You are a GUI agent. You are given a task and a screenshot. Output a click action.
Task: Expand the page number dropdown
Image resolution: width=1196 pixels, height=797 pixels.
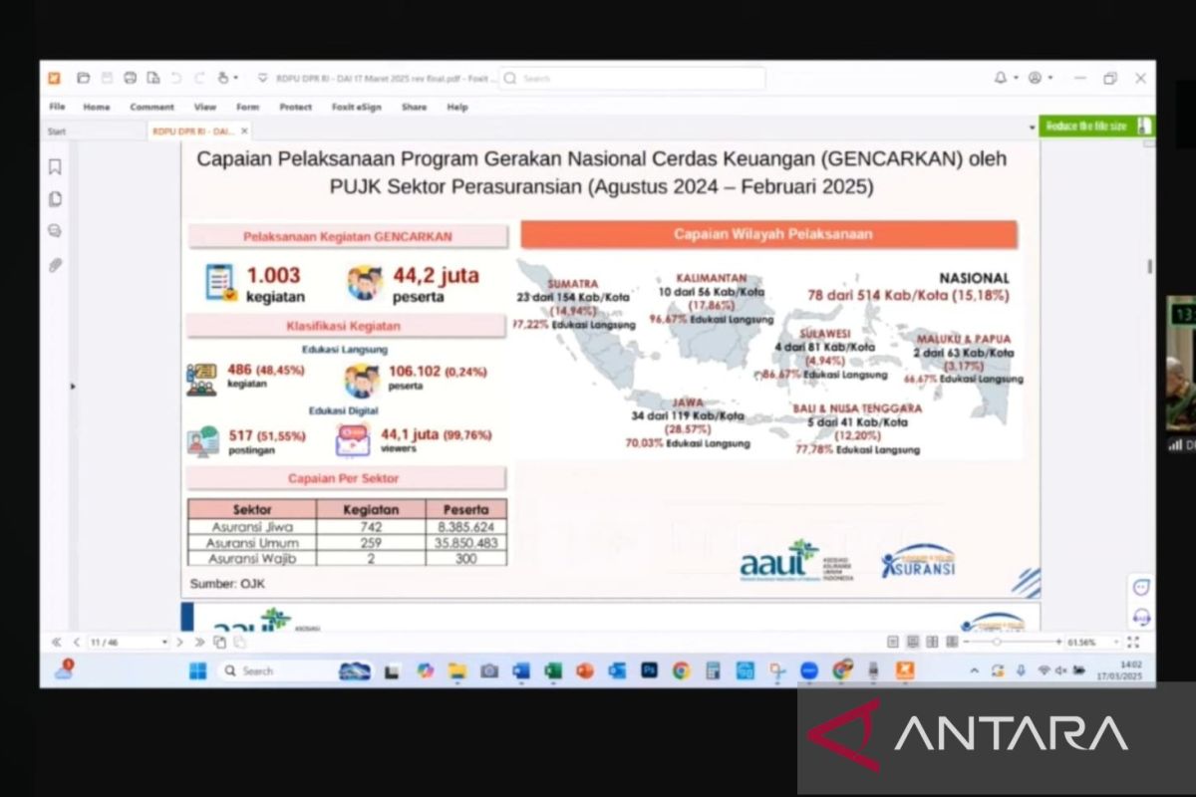click(164, 643)
